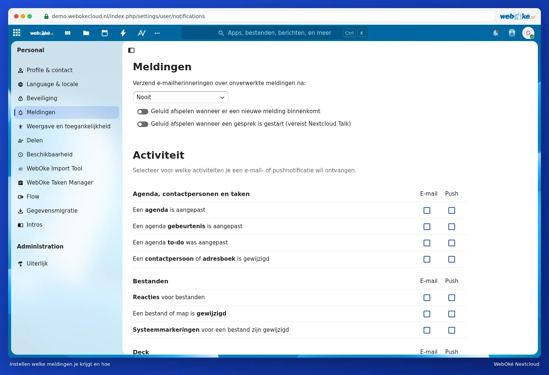Open the Files app folder icon
Image resolution: width=549 pixels, height=375 pixels.
click(86, 33)
